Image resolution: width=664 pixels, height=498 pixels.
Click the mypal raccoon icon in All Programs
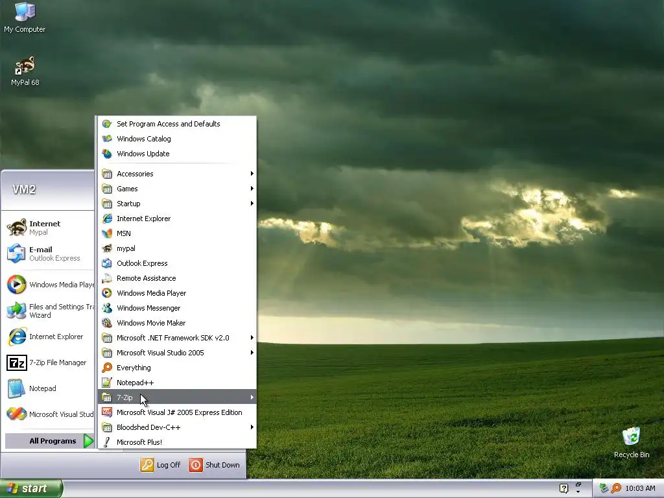107,248
